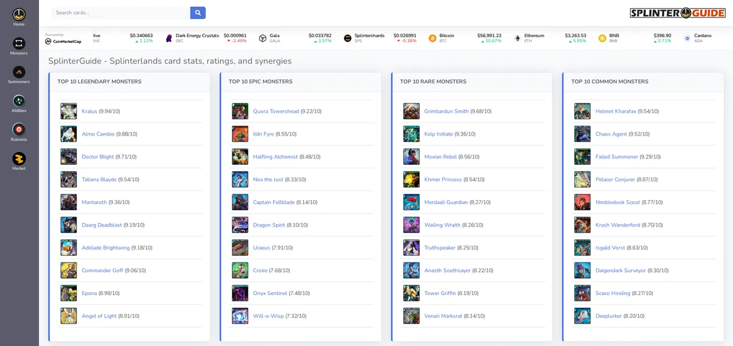Open the Daigendark Surveyor link
This screenshot has height=346, width=733.
click(x=621, y=271)
